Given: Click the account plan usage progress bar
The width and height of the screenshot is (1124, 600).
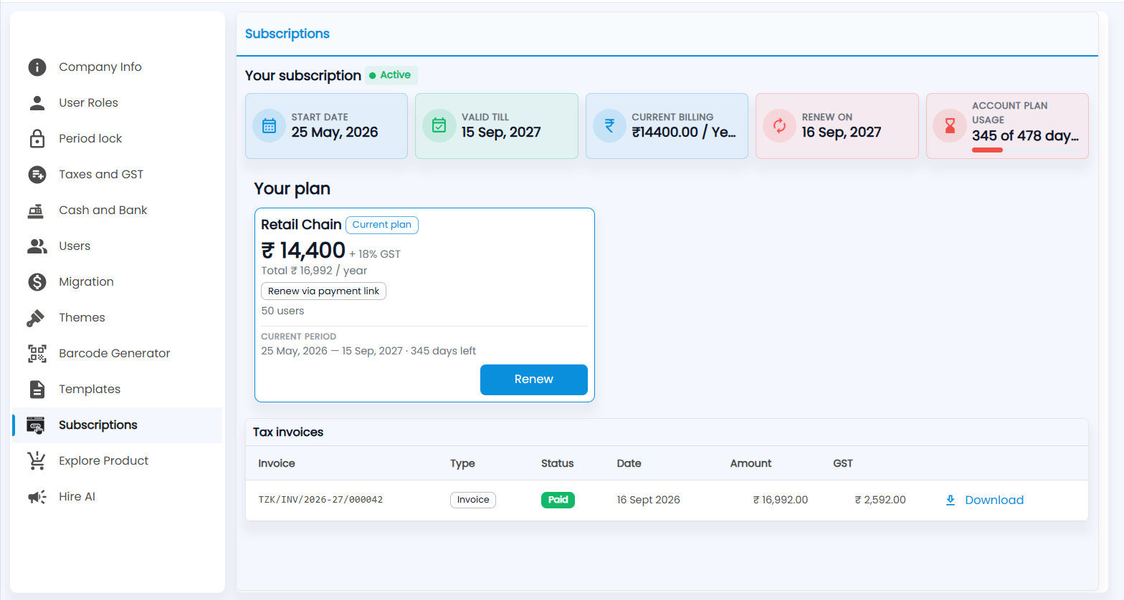Looking at the screenshot, I should coord(1025,150).
